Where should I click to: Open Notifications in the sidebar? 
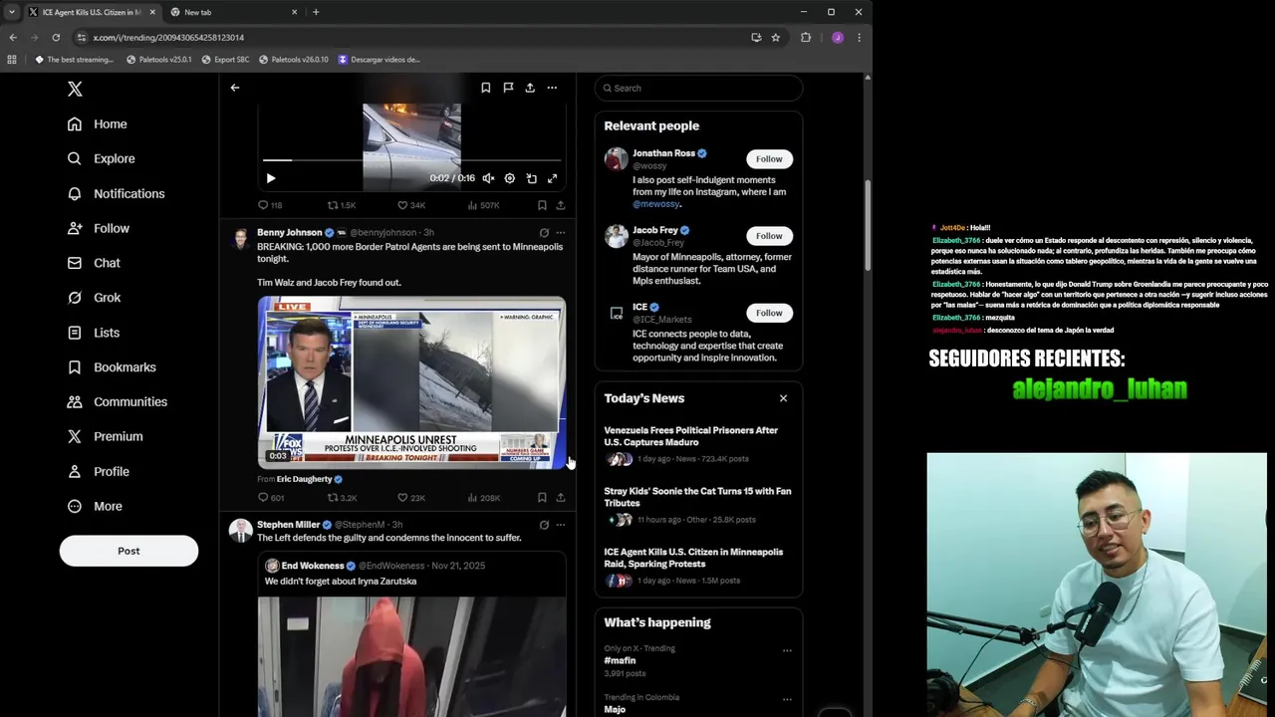point(116,193)
